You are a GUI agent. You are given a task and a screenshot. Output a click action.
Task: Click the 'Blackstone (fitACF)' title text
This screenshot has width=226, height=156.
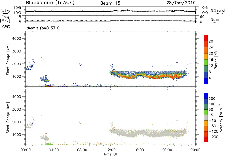[x=50, y=3]
